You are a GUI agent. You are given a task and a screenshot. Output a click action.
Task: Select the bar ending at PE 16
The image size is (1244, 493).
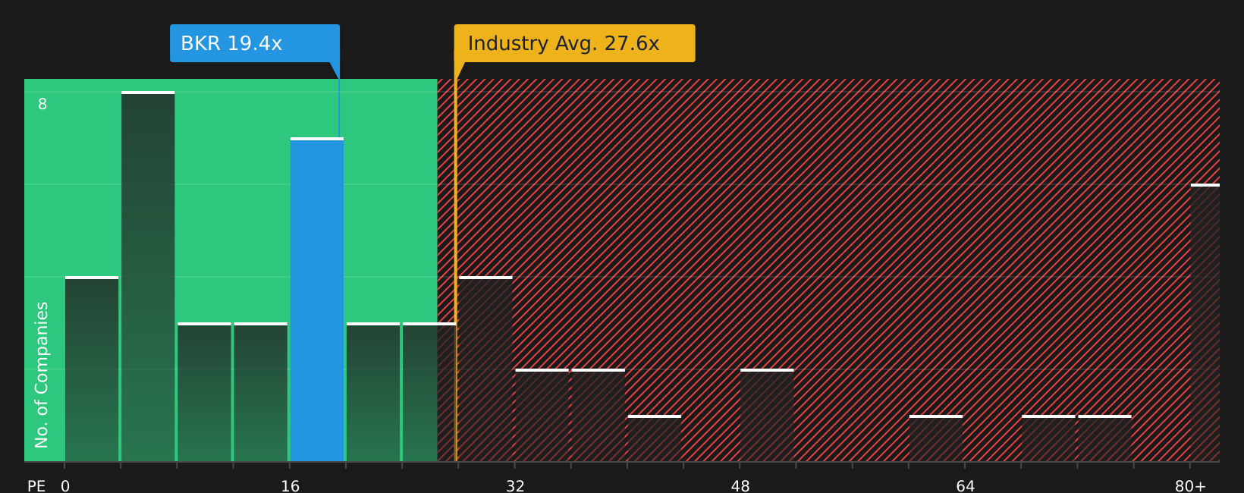(261, 392)
